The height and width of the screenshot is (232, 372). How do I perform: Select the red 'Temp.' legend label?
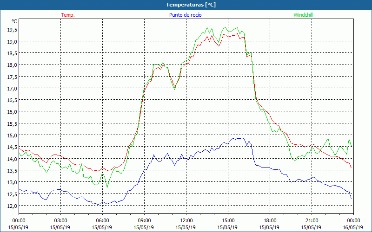tap(68, 15)
